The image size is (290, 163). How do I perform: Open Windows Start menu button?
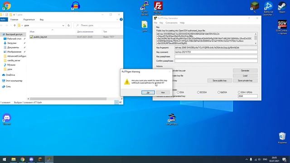pos(4,159)
